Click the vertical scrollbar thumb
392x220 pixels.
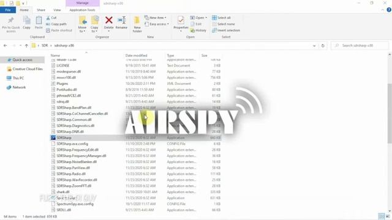click(390, 114)
